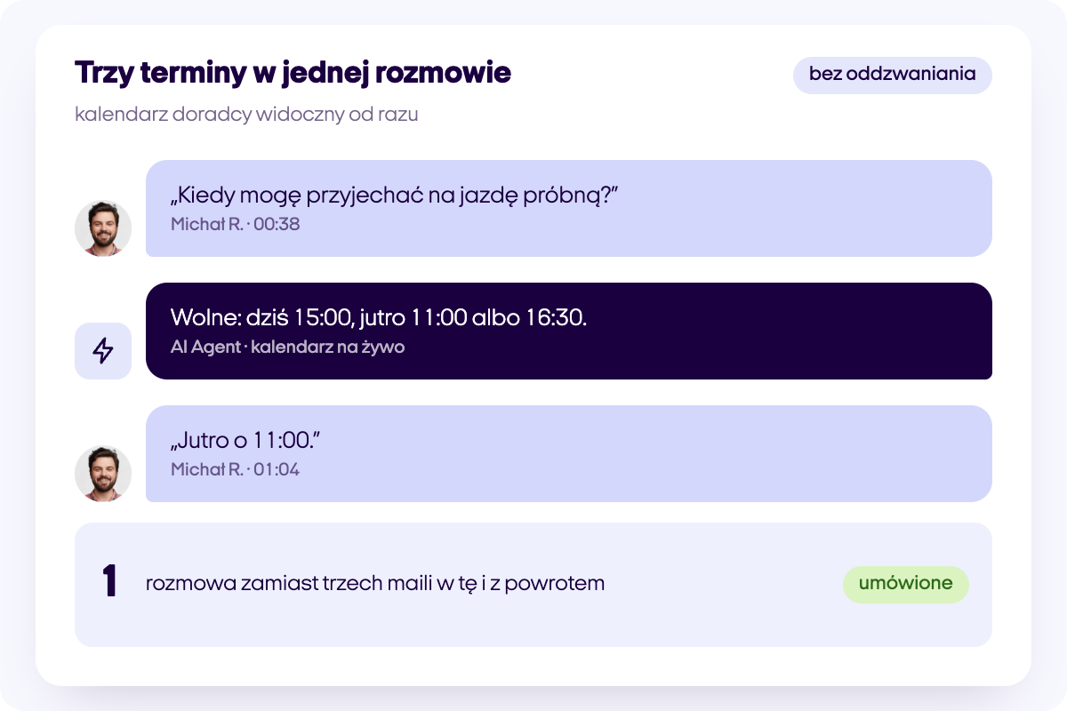The image size is (1067, 711).
Task: Select the heading "Trzy terminy w jednej rozmowie"
Action: 293,73
